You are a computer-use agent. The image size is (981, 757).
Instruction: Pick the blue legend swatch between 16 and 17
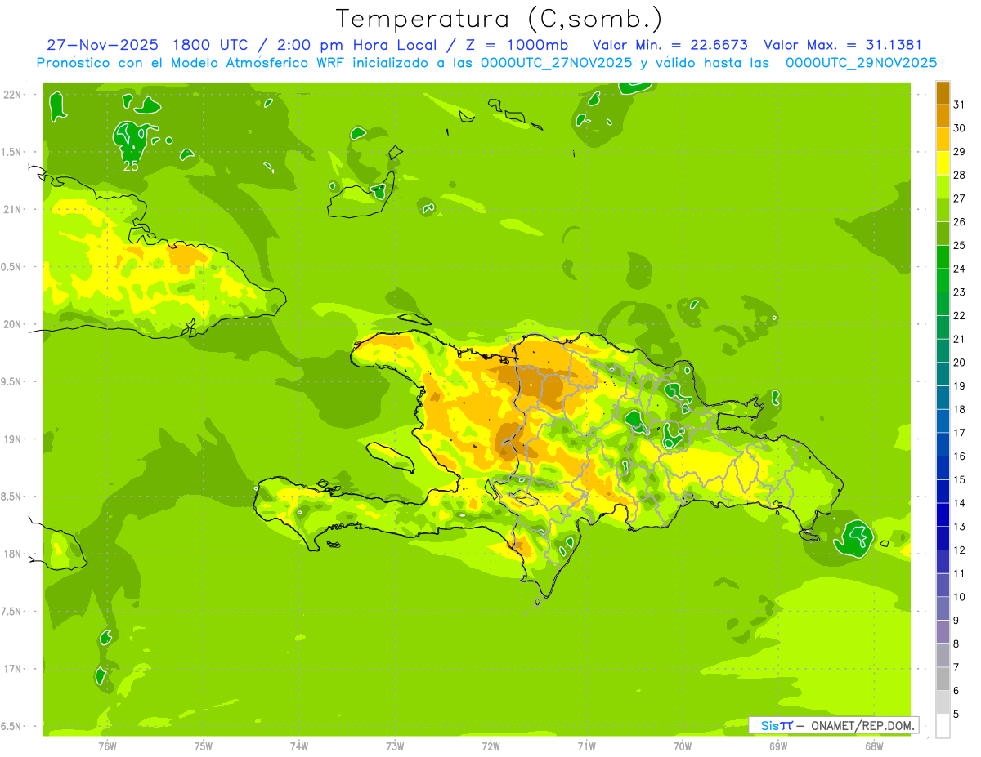click(943, 444)
